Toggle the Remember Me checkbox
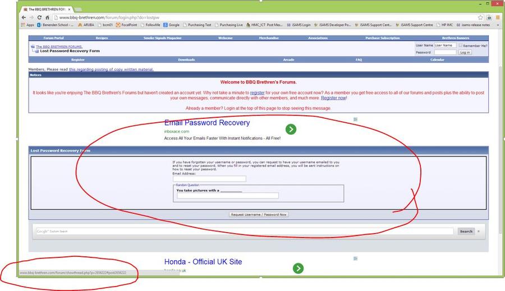505x291 pixels. [461, 45]
